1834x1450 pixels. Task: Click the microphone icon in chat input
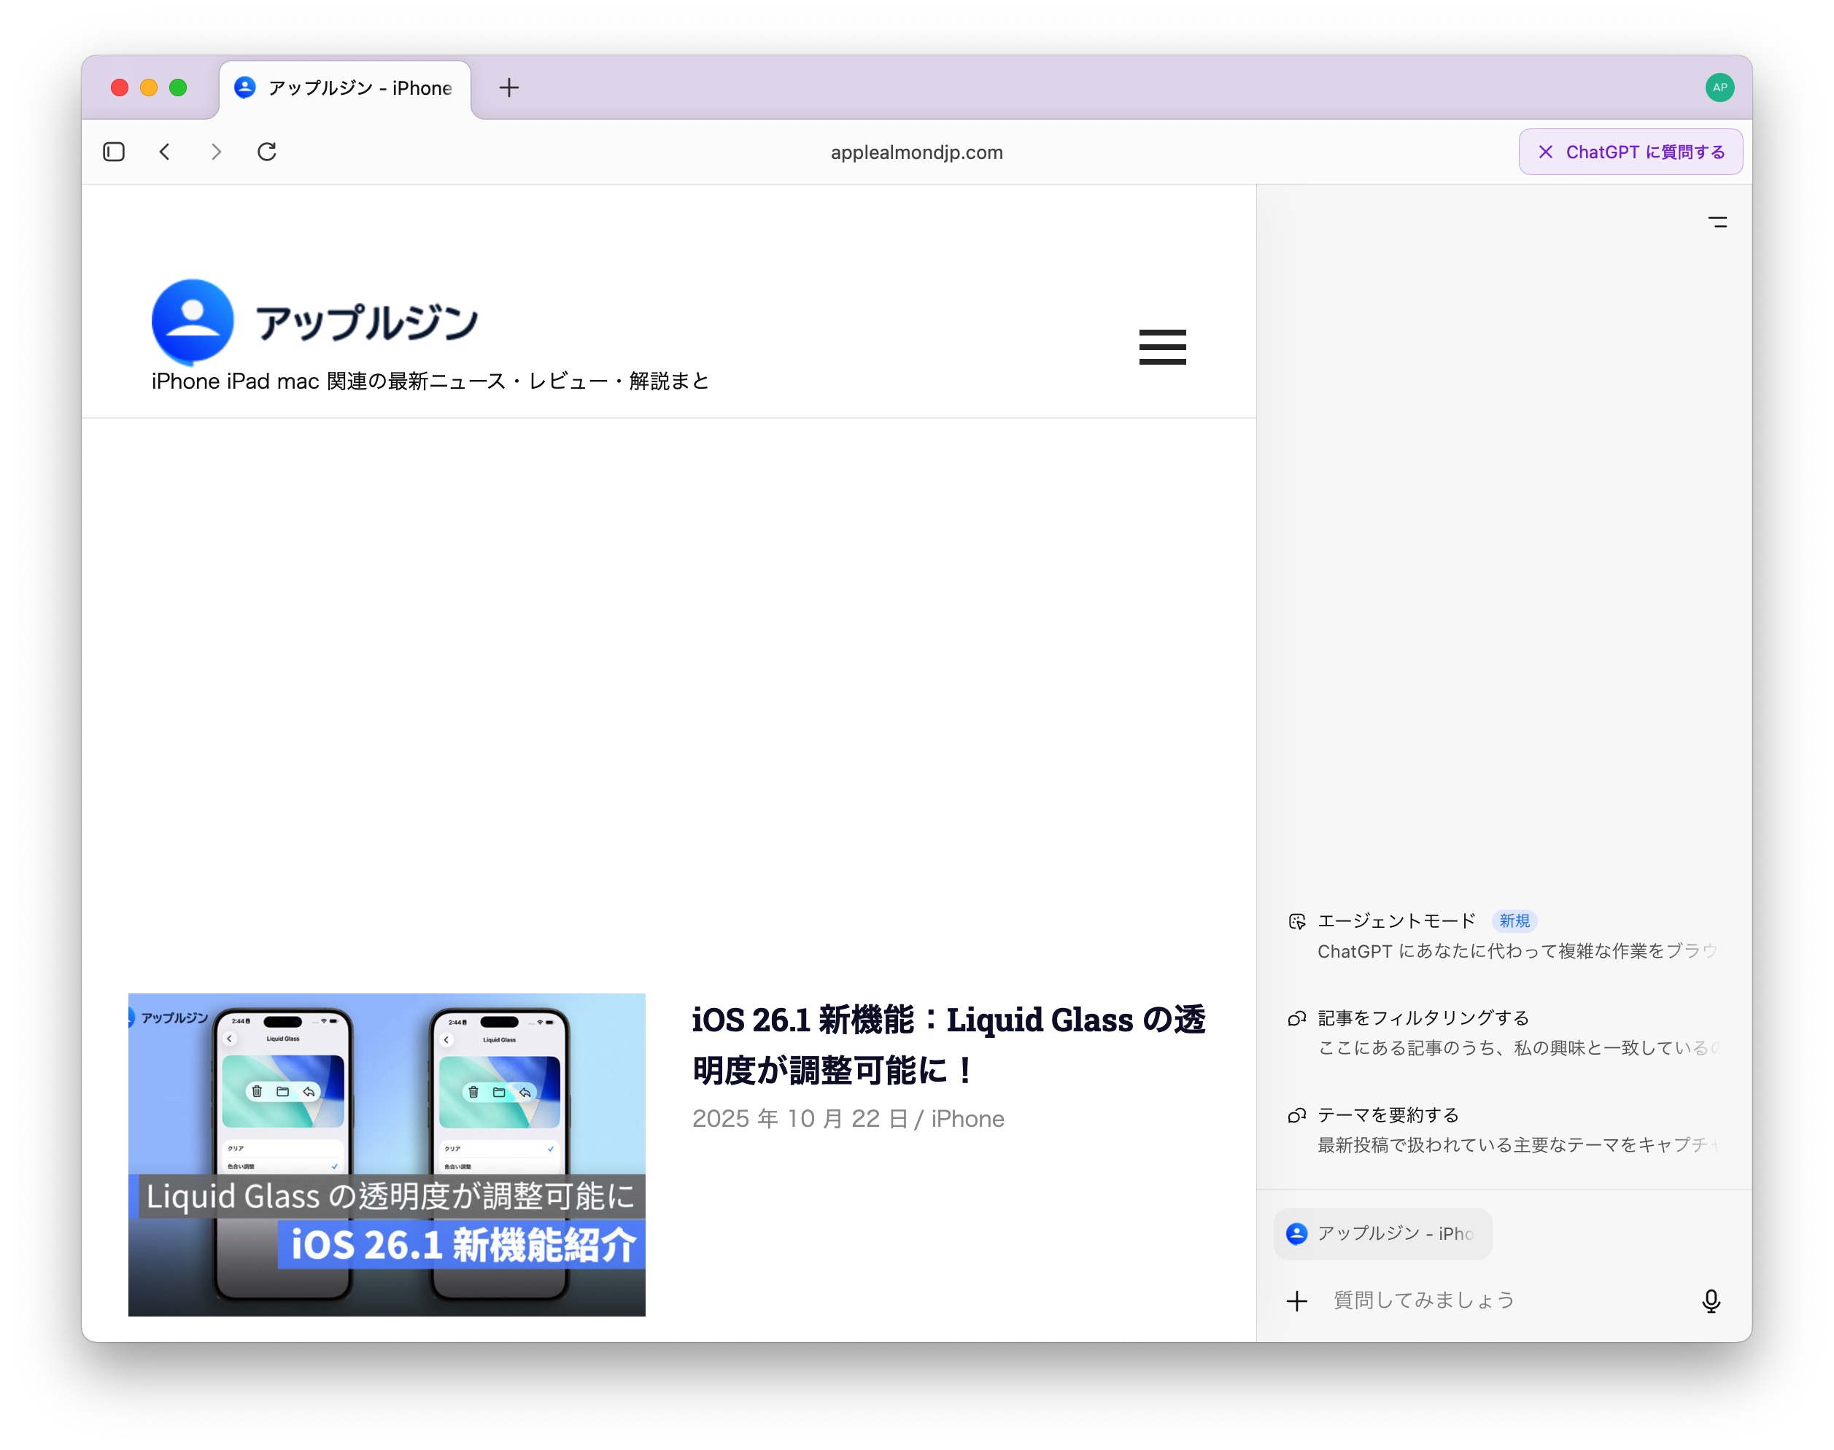click(x=1710, y=1300)
